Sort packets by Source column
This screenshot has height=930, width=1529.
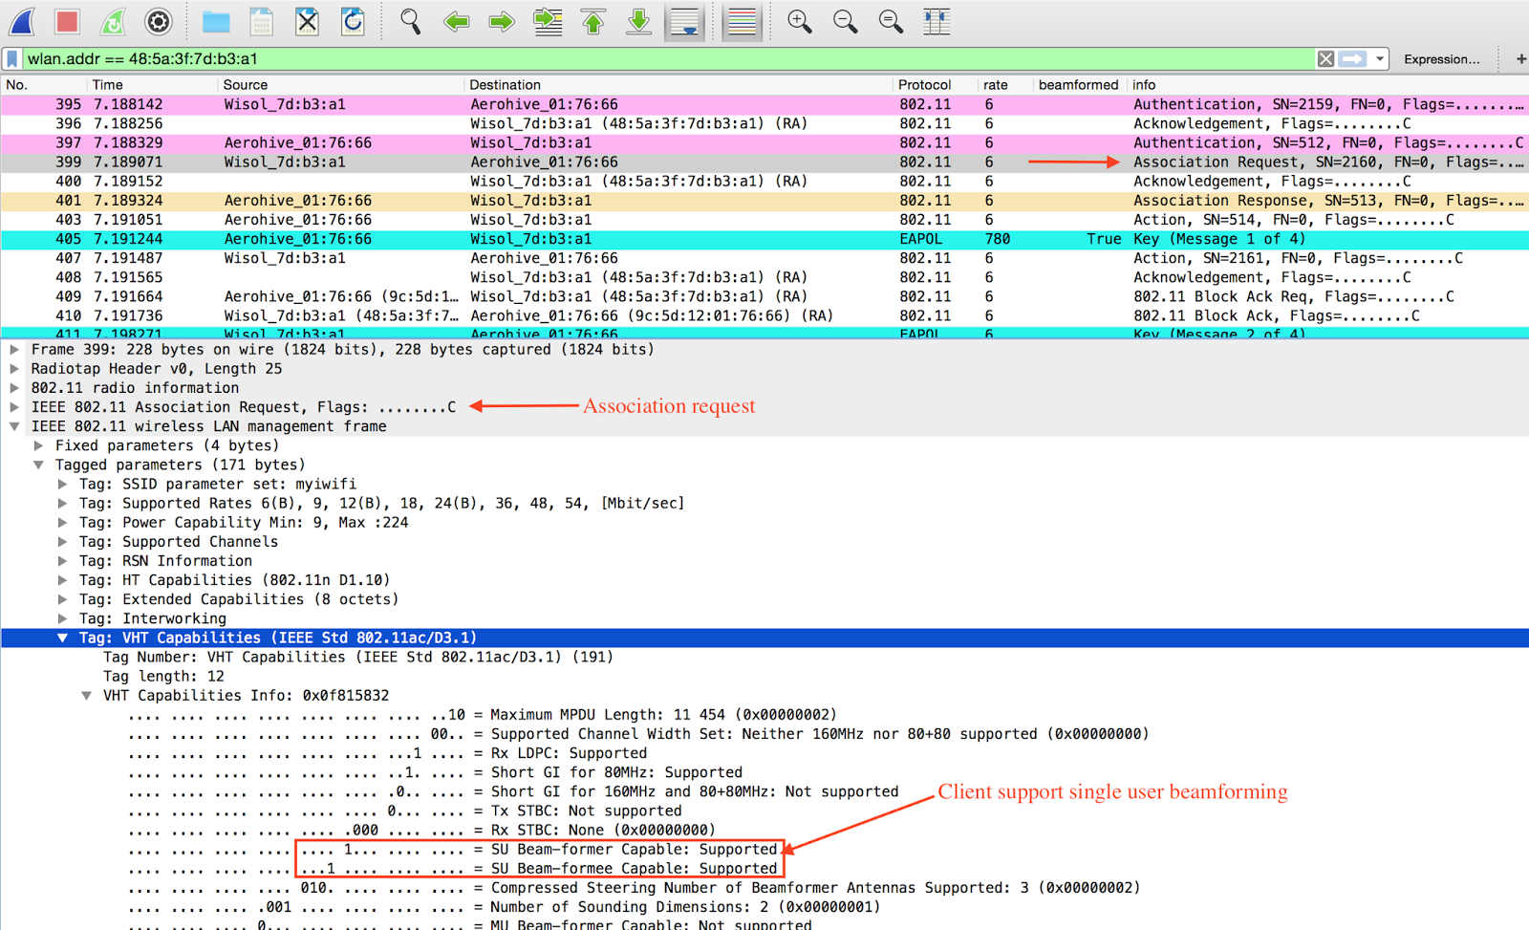tap(340, 85)
